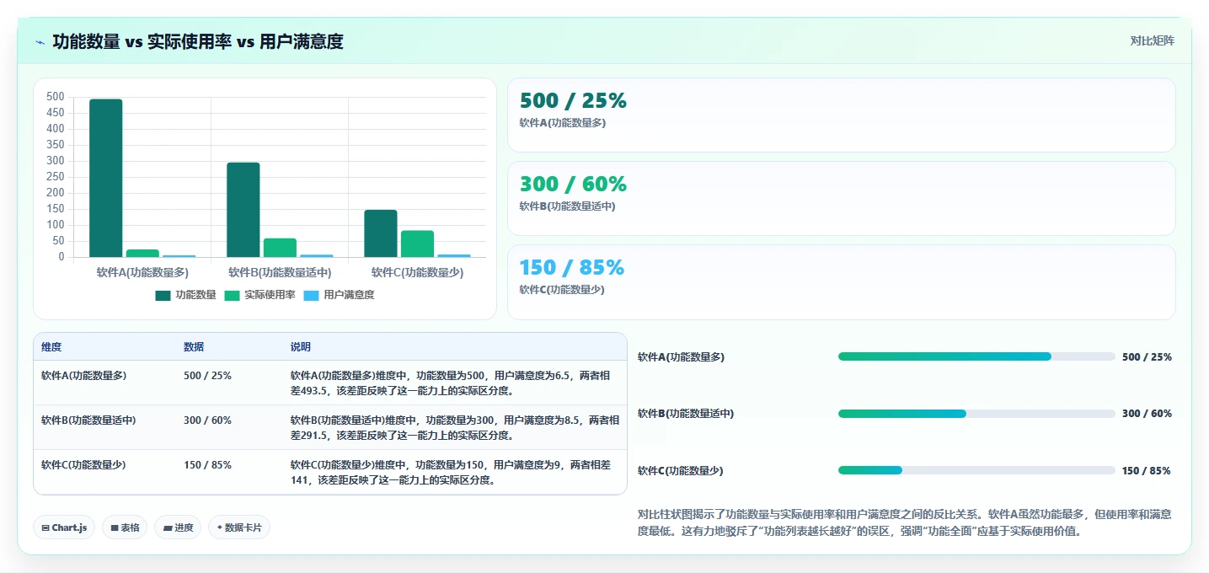Click the 软件C(功能数量少) chart axis label
The height and width of the screenshot is (573, 1209).
pos(417,273)
